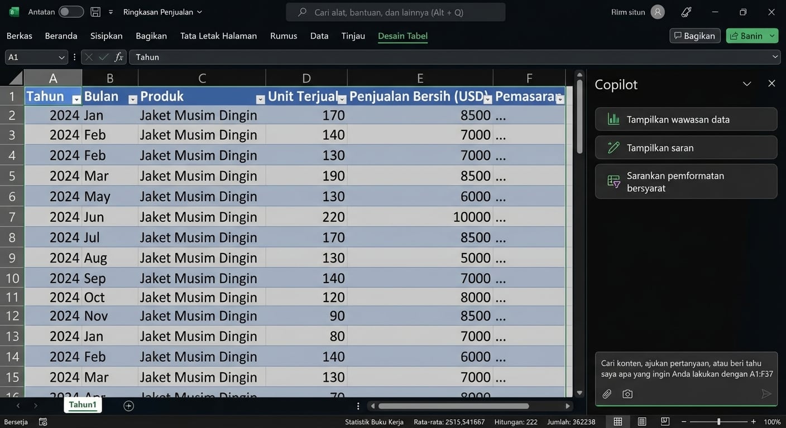Open Page Layout view icon in status bar
This screenshot has width=786, height=428.
click(x=641, y=421)
